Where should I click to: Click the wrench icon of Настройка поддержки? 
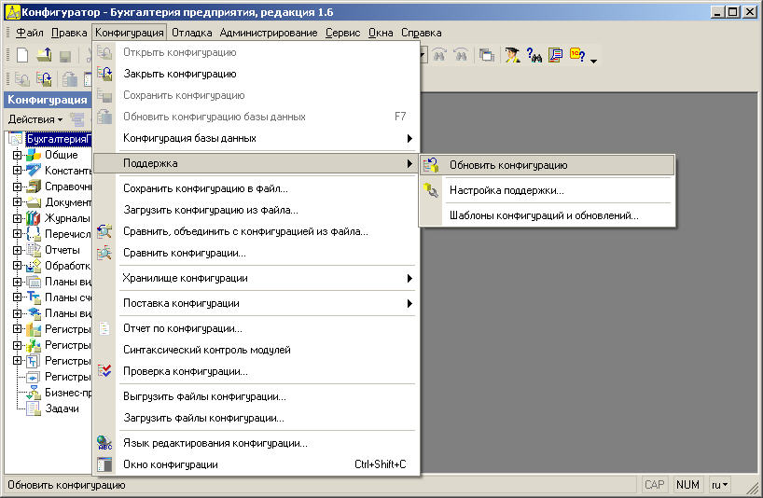(x=431, y=190)
